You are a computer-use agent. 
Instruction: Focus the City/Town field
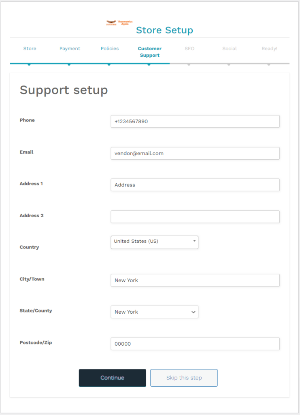195,280
